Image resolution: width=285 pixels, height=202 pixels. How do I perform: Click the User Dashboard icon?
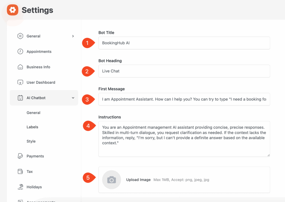tap(20, 82)
